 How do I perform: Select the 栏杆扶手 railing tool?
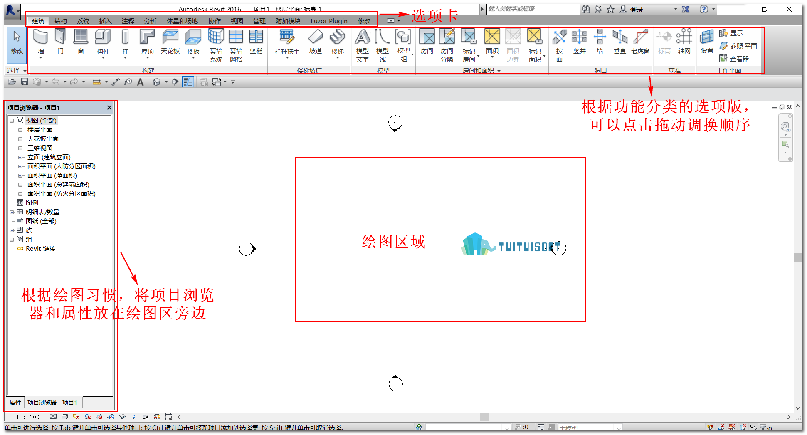tap(287, 44)
